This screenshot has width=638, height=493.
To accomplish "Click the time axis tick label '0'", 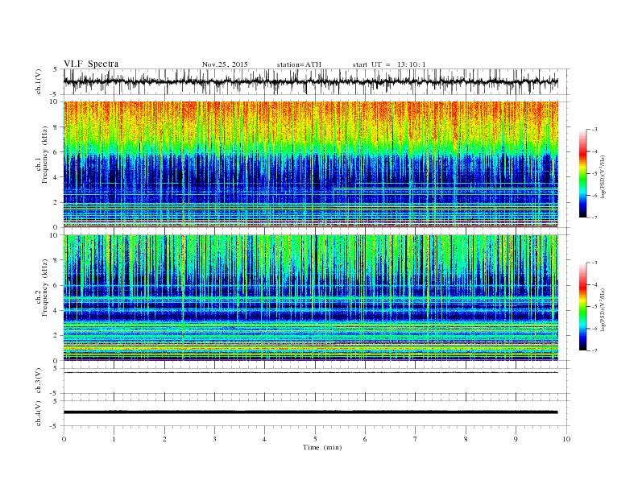I will click(x=64, y=439).
